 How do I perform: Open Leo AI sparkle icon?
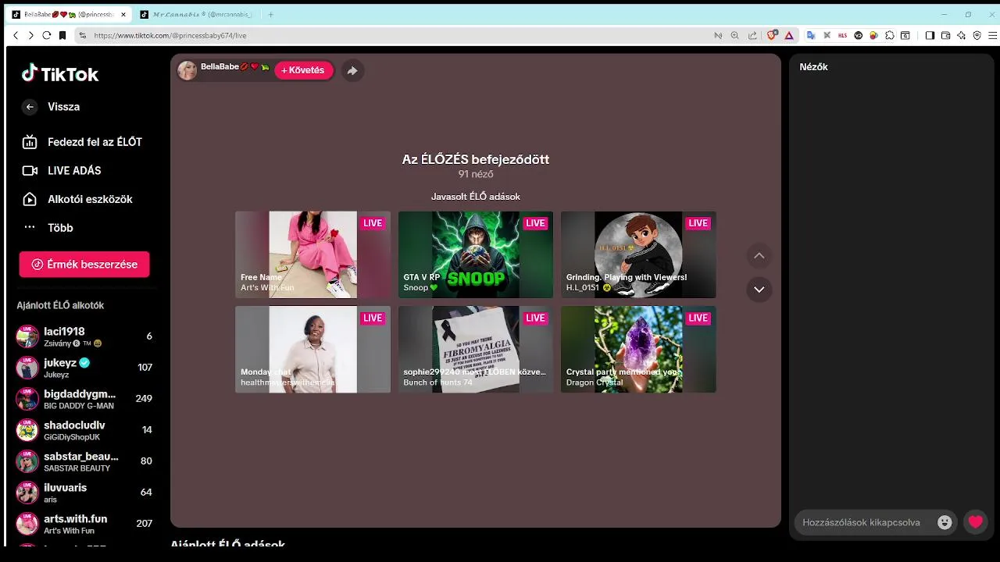[961, 35]
